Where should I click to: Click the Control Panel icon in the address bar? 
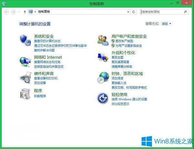point(31,12)
